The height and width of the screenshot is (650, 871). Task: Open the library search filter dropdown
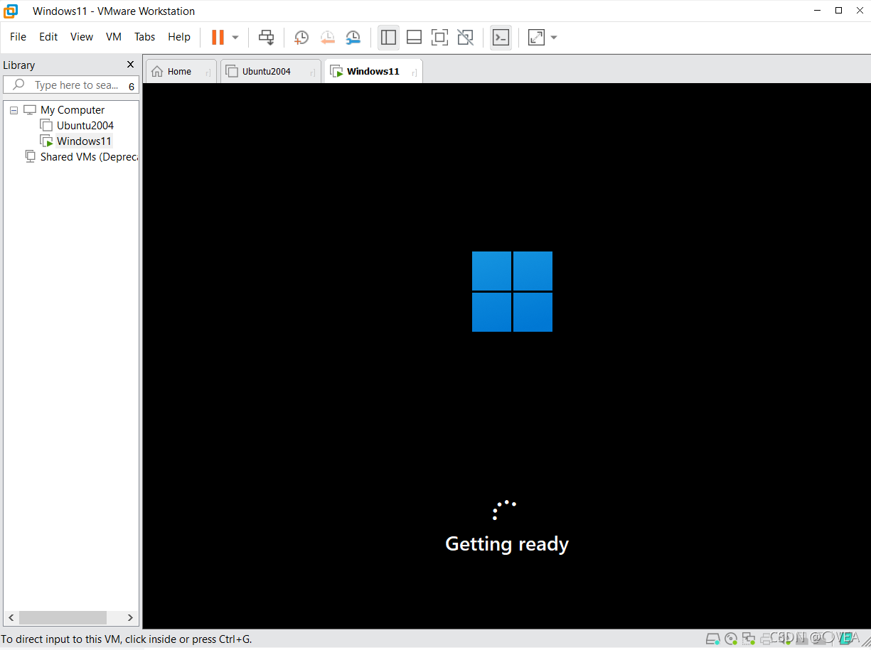(x=132, y=86)
